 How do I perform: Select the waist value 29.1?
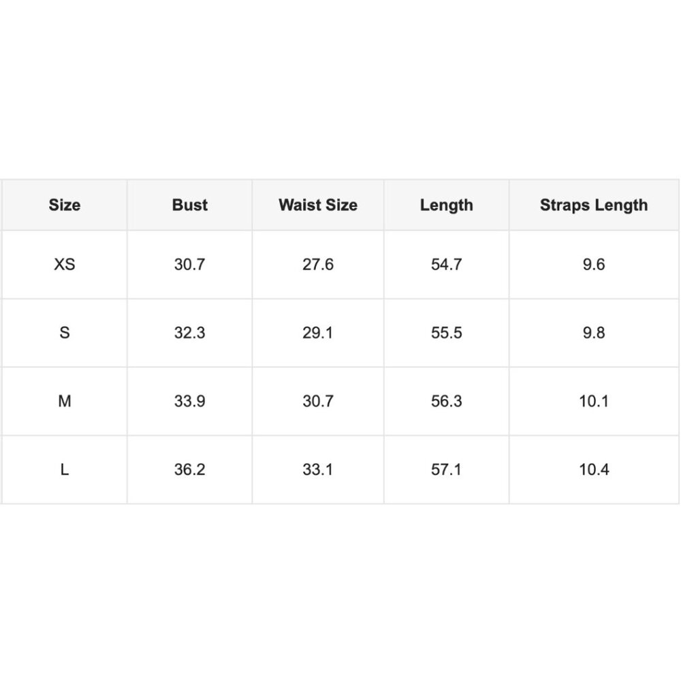pyautogui.click(x=318, y=333)
